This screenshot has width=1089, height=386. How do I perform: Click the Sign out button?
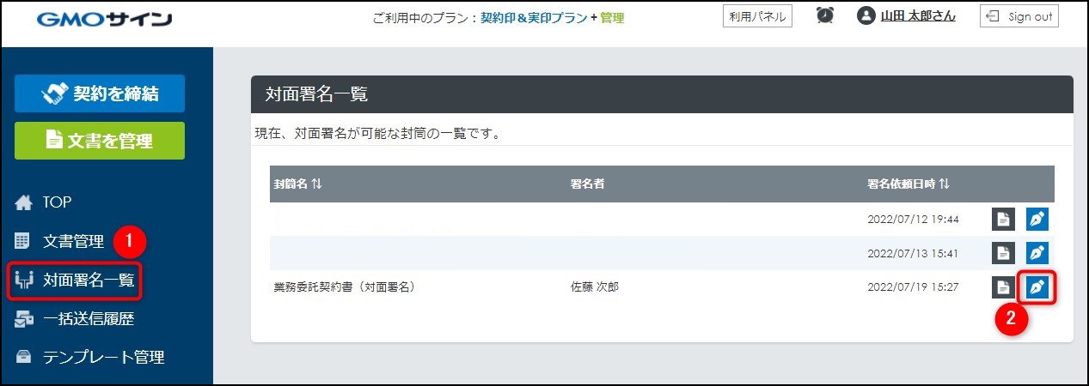click(1019, 16)
